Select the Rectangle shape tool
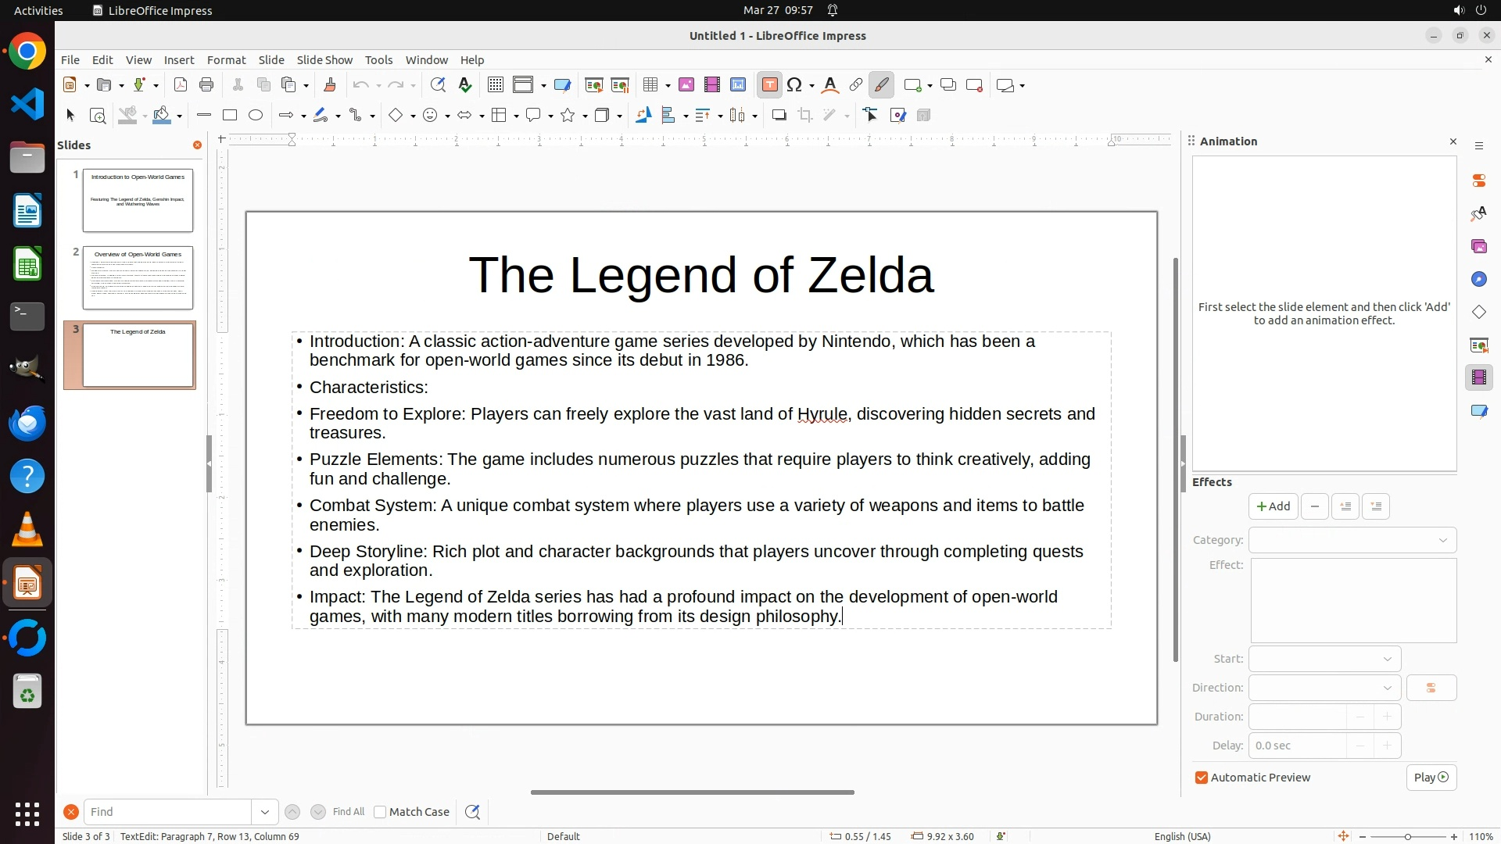The height and width of the screenshot is (844, 1501). 230,116
